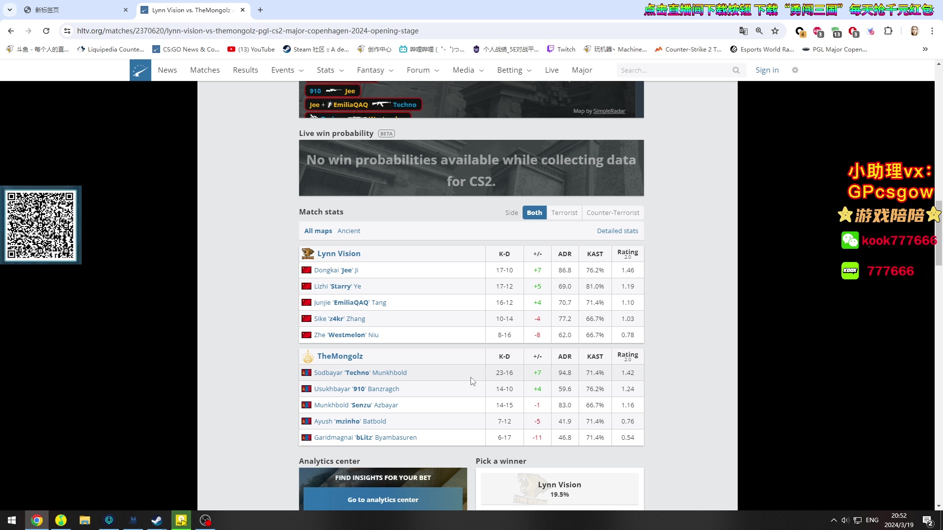The height and width of the screenshot is (530, 943).
Task: Open a new browser tab
Action: tap(260, 10)
